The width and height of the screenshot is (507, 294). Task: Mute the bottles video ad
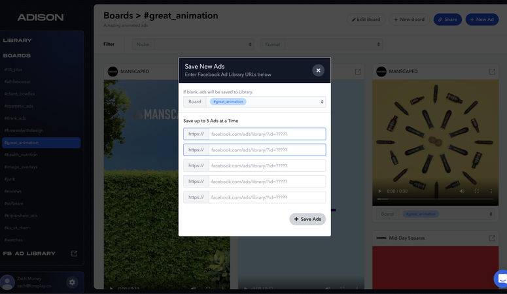462,191
